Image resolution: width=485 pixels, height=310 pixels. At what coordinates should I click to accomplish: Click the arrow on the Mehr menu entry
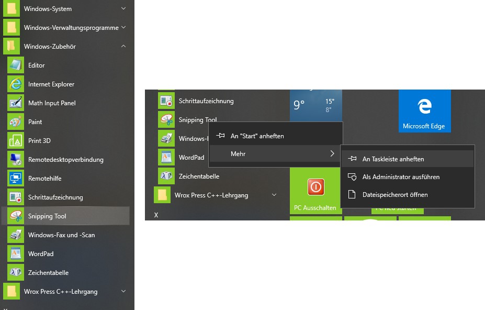[332, 153]
